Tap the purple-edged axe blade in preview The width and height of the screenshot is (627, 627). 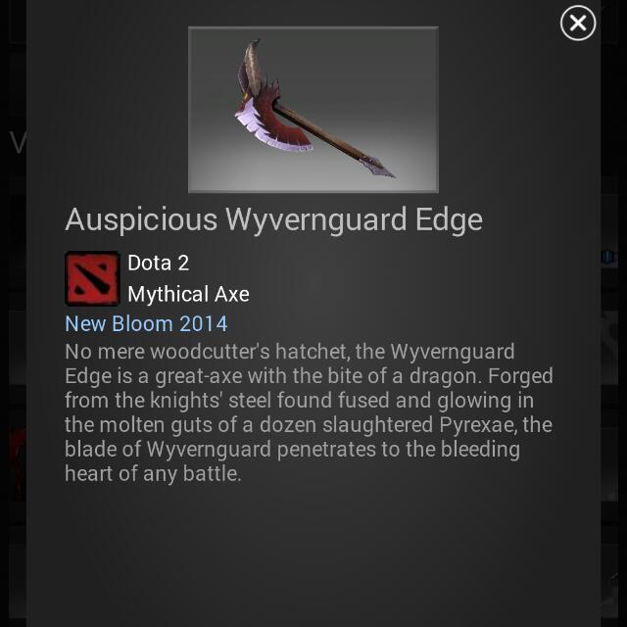coord(273,126)
